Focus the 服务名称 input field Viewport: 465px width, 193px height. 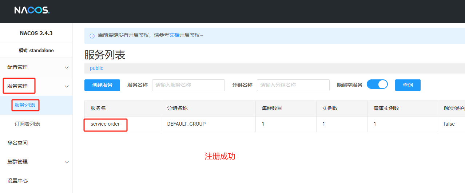coord(188,85)
